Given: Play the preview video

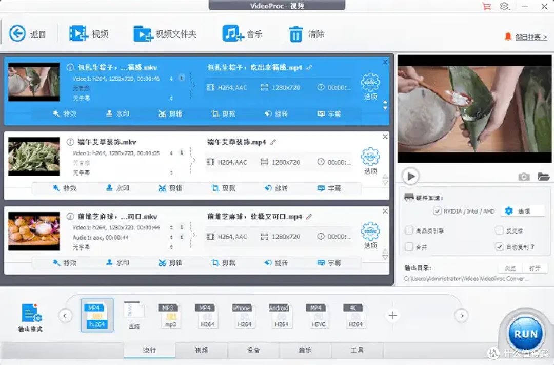Looking at the screenshot, I should [410, 176].
